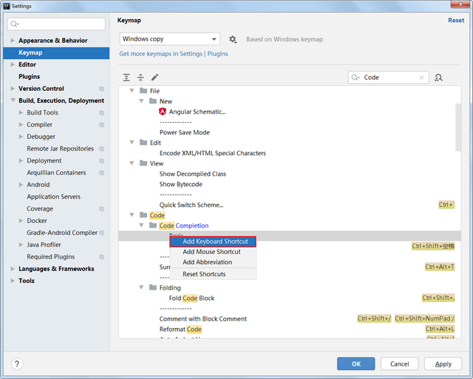Select Gradle-Android Compiler settings

click(62, 233)
